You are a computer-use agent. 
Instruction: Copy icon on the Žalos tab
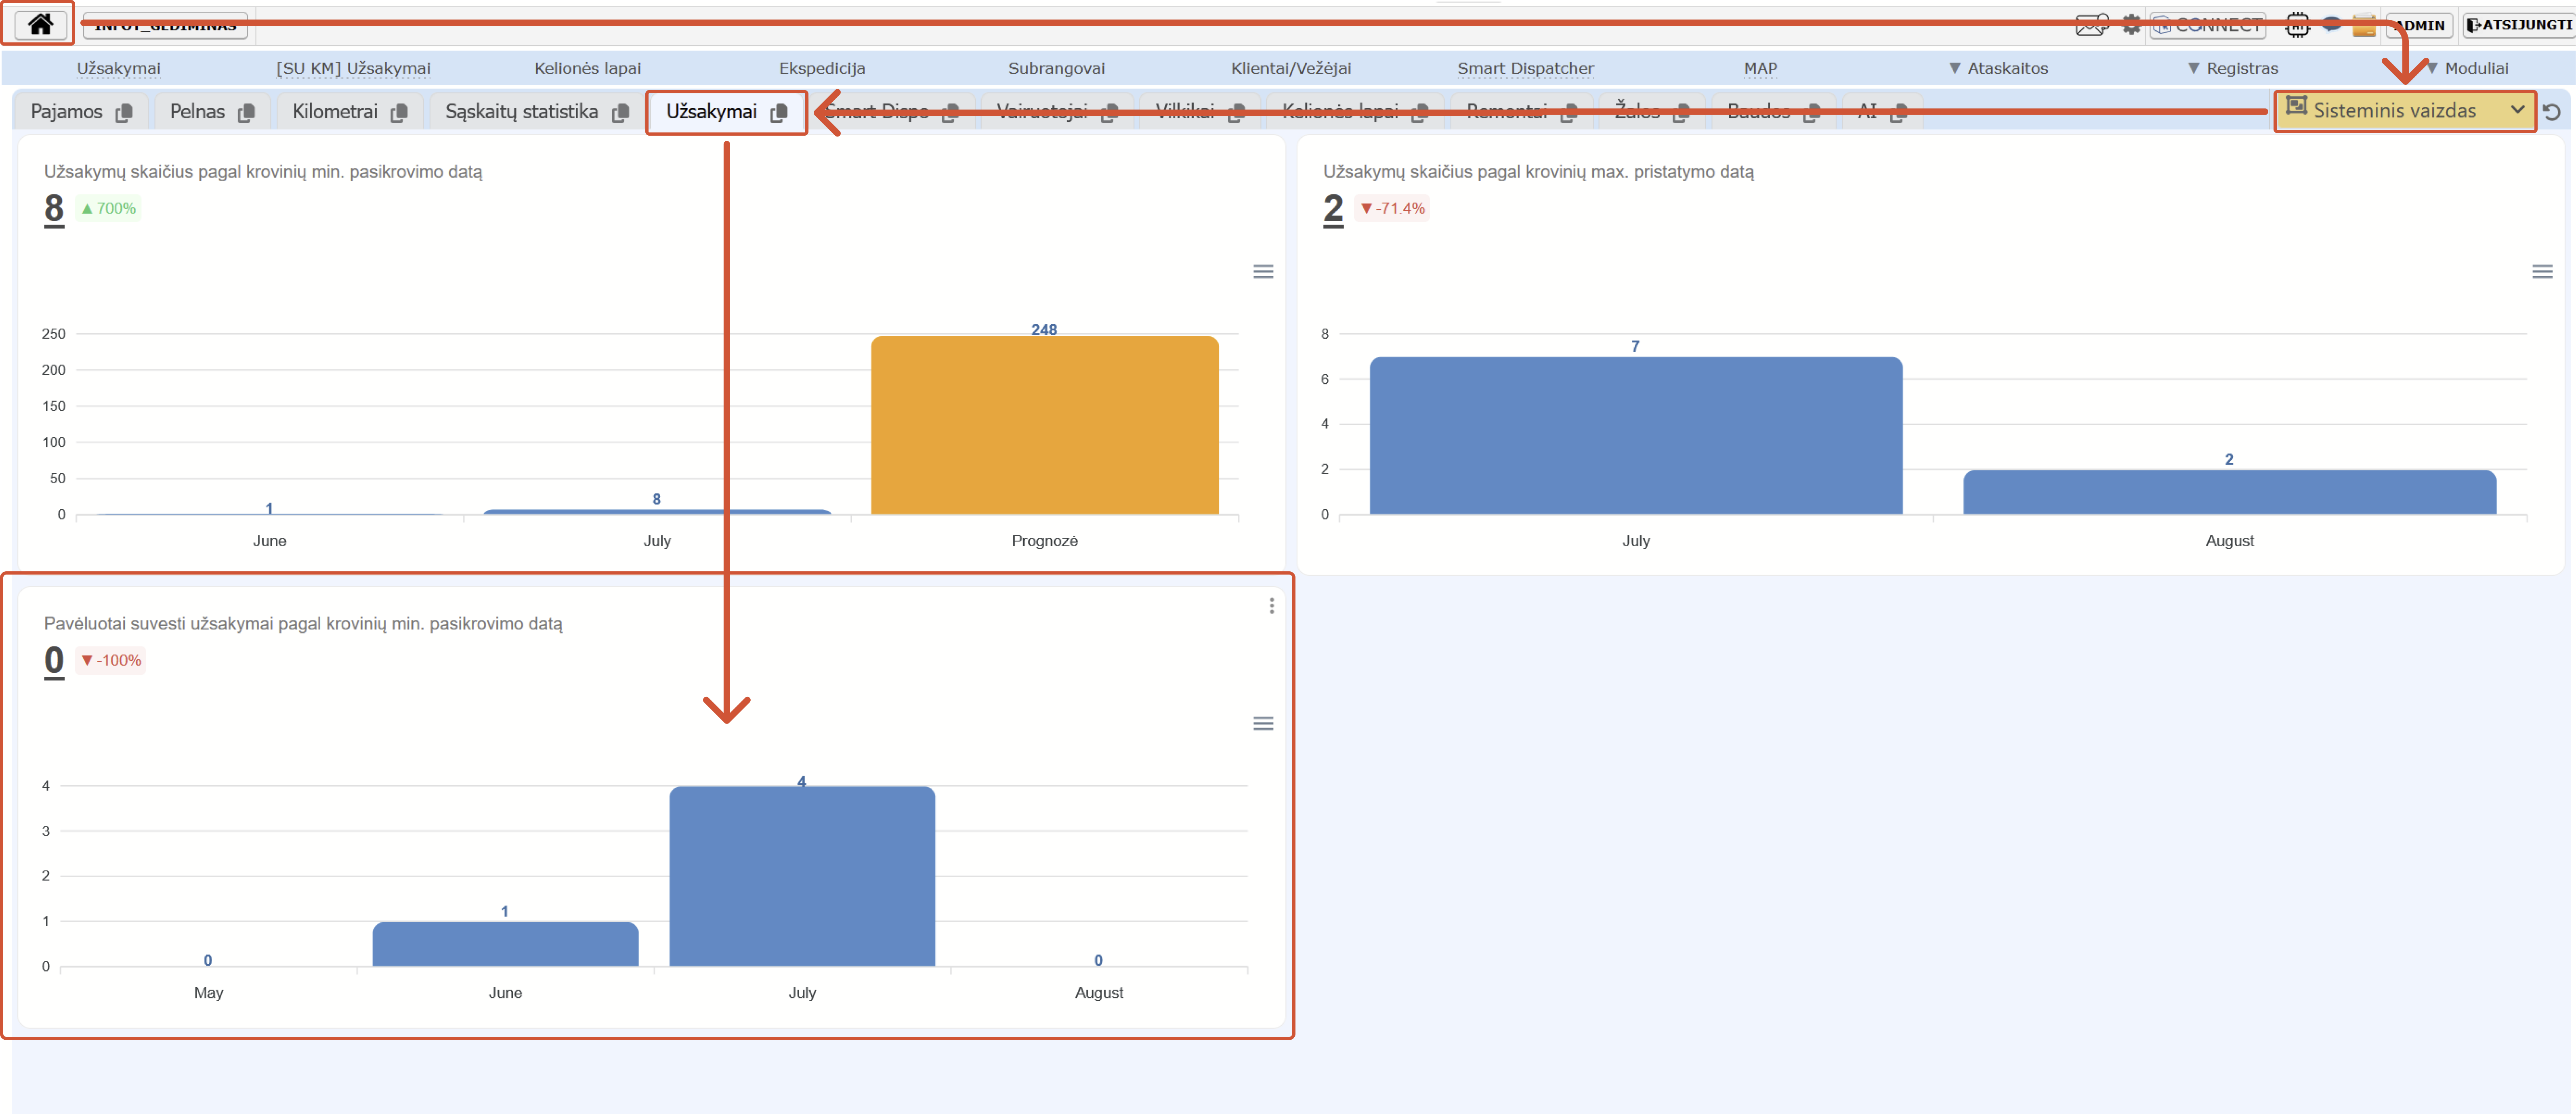coord(1681,113)
